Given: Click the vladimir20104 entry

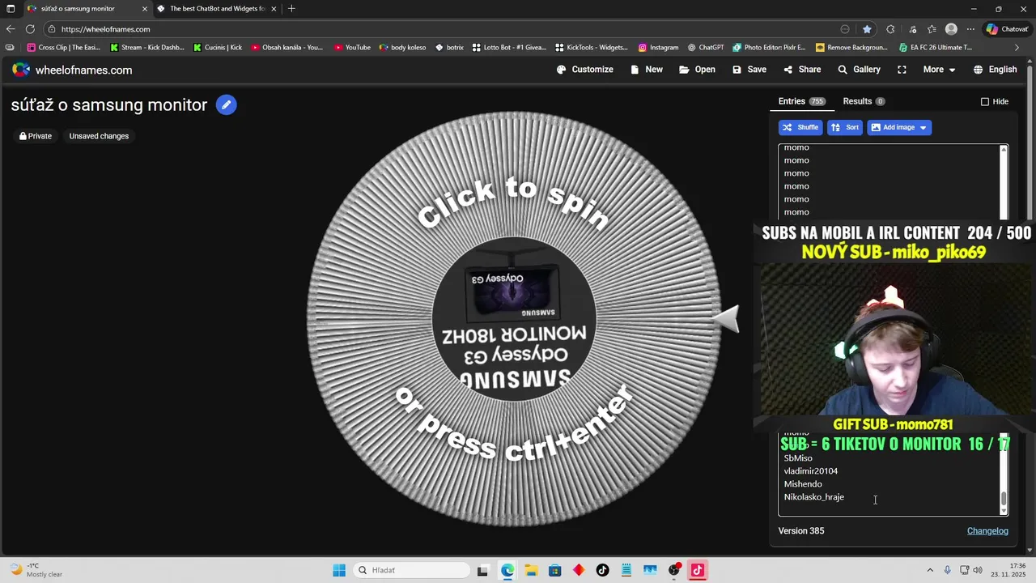Looking at the screenshot, I should pos(810,471).
